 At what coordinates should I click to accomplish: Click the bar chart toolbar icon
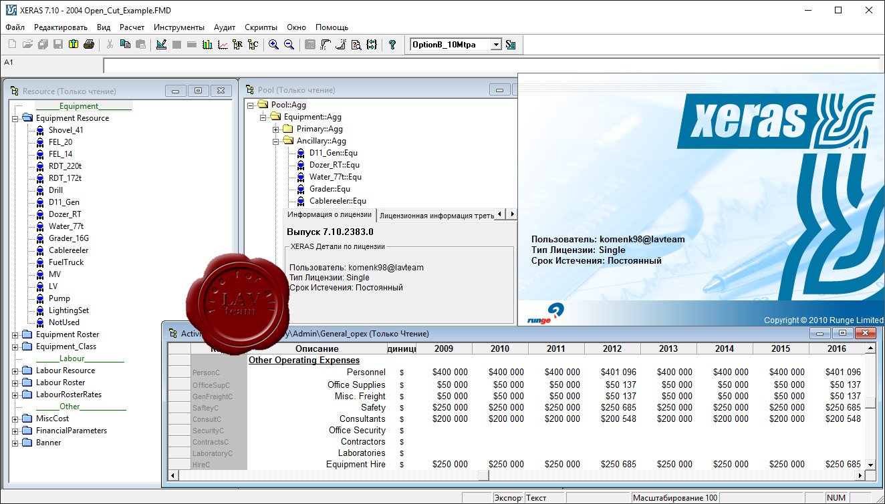207,45
